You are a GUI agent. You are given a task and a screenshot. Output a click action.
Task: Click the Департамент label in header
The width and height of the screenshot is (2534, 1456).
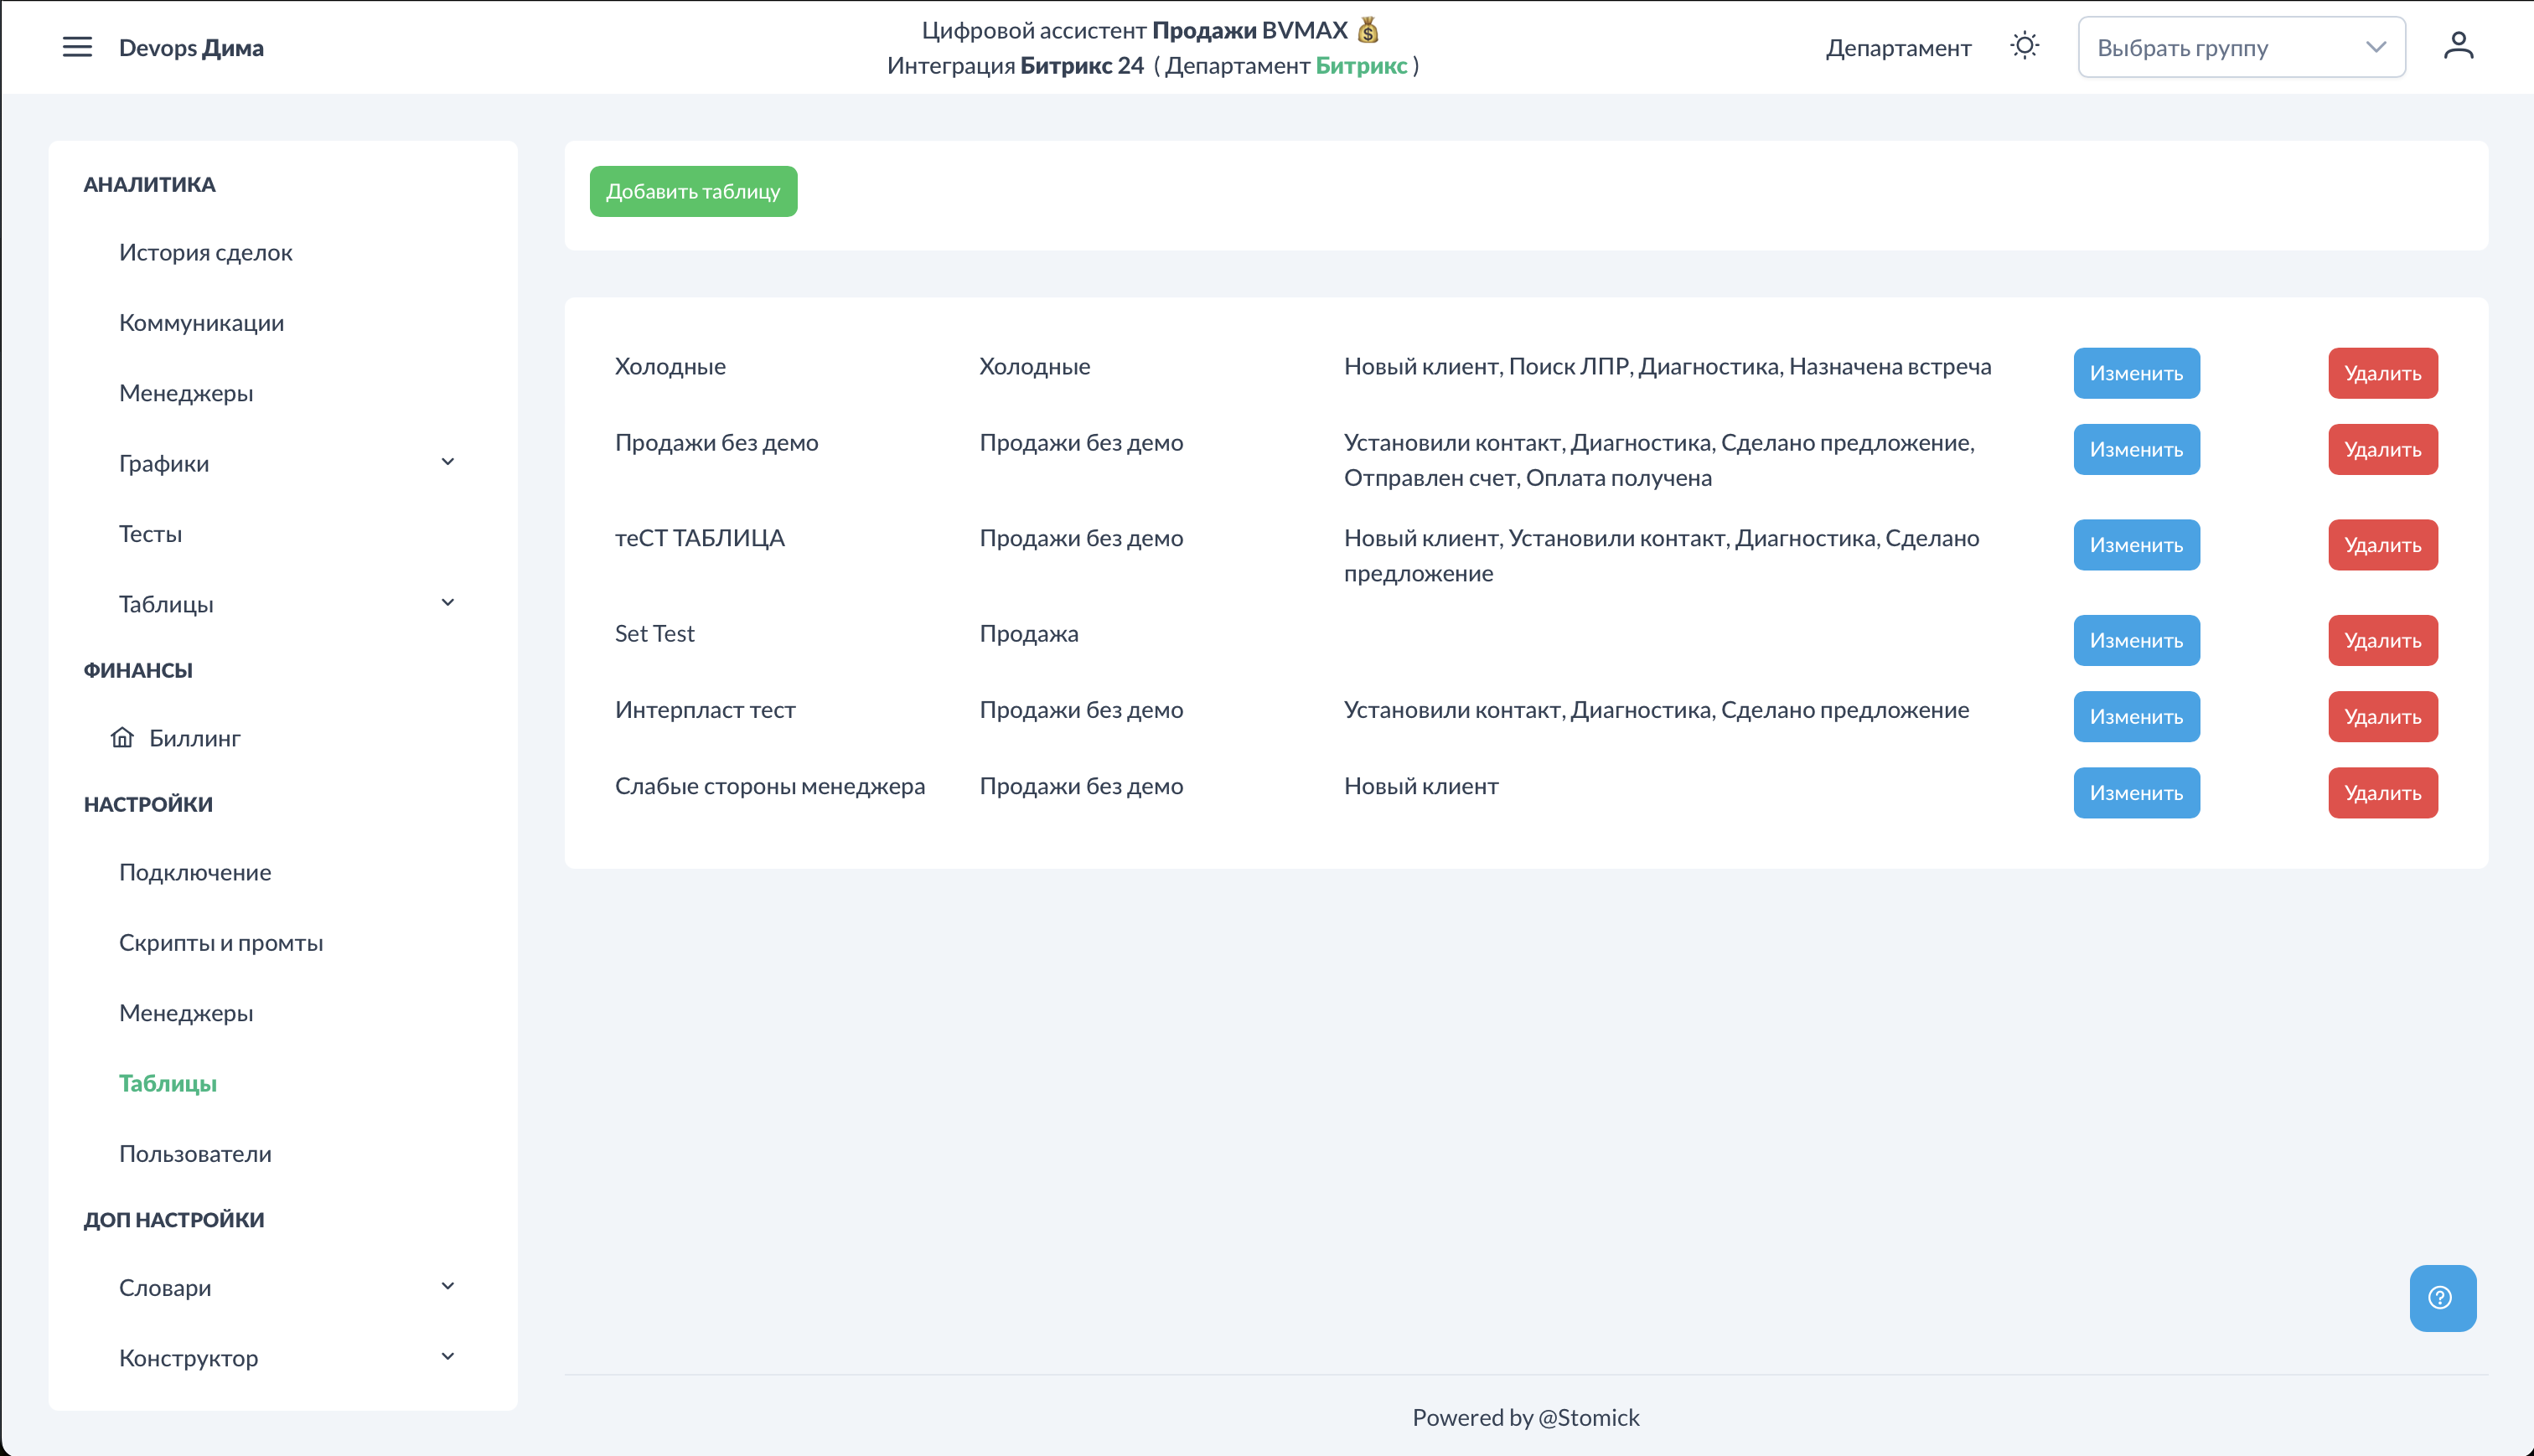pos(1897,48)
